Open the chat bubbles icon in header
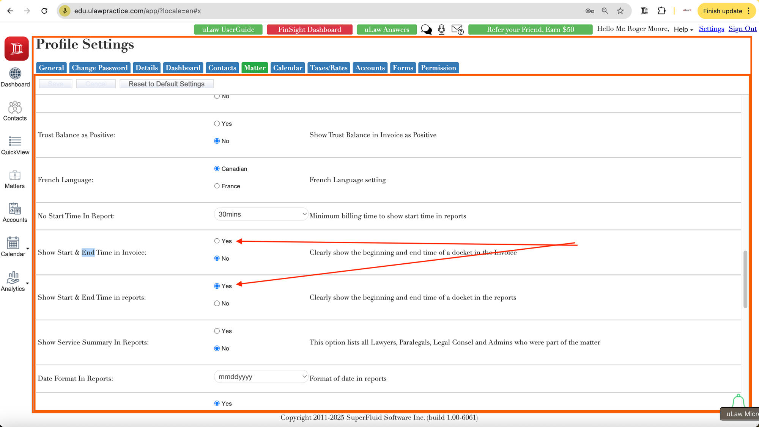Screen dimensions: 759x427 [426, 30]
